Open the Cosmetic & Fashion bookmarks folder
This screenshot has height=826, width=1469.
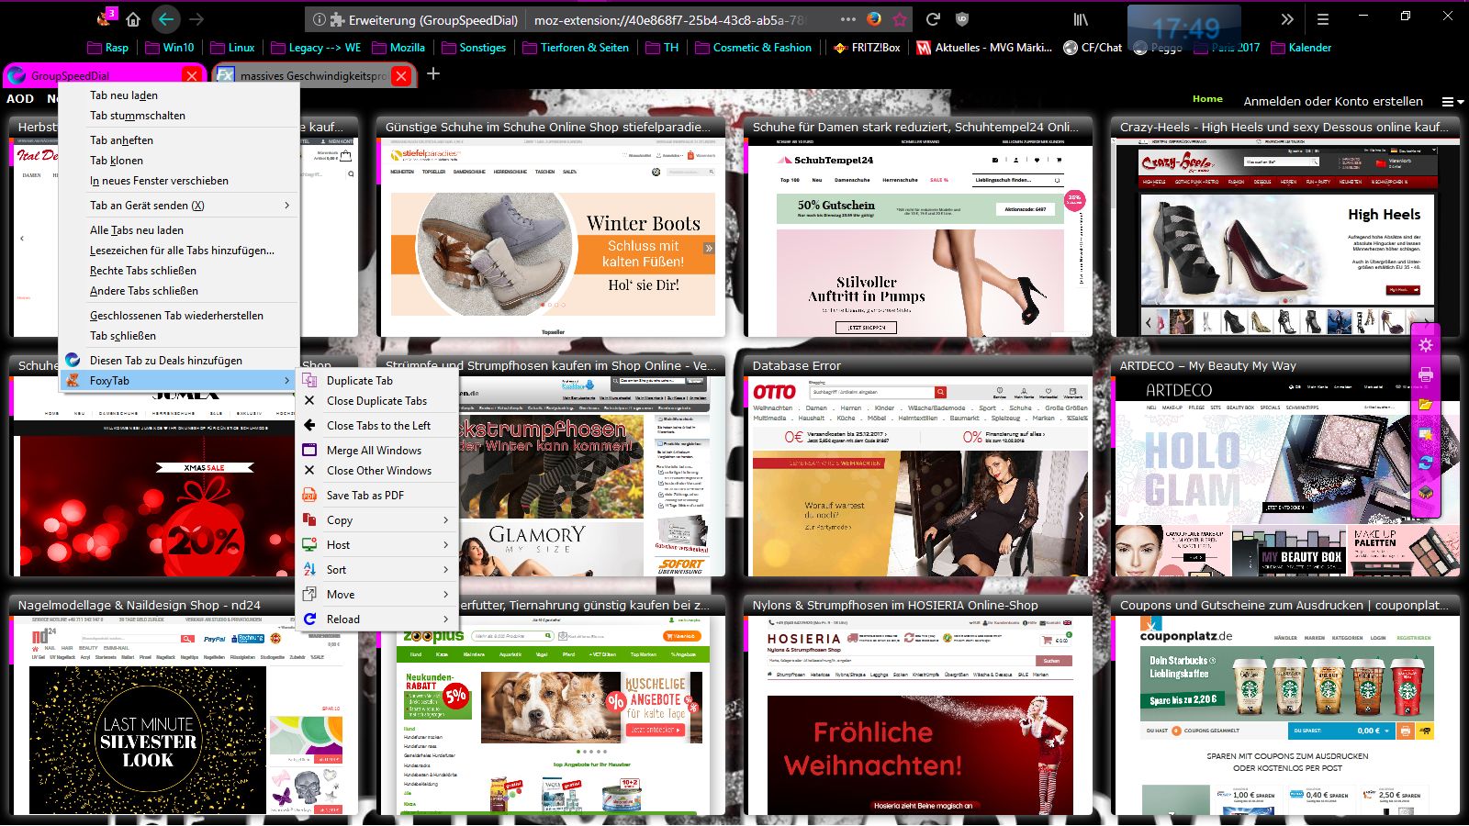point(754,47)
